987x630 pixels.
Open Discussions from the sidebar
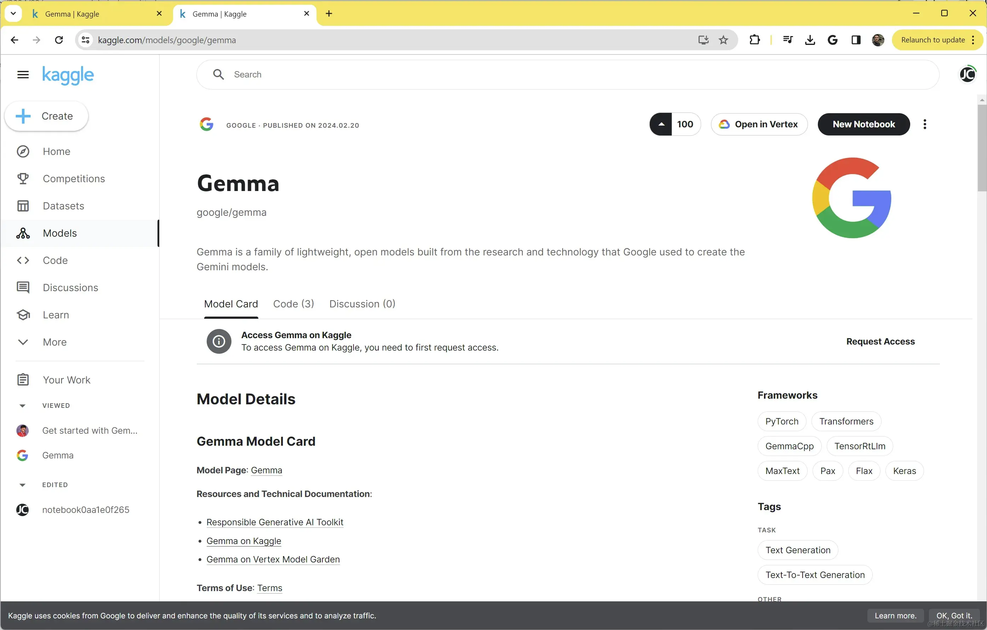70,288
